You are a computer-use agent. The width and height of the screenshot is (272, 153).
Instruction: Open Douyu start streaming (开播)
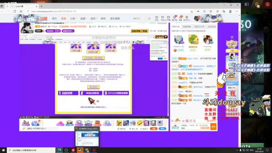[x=168, y=18]
